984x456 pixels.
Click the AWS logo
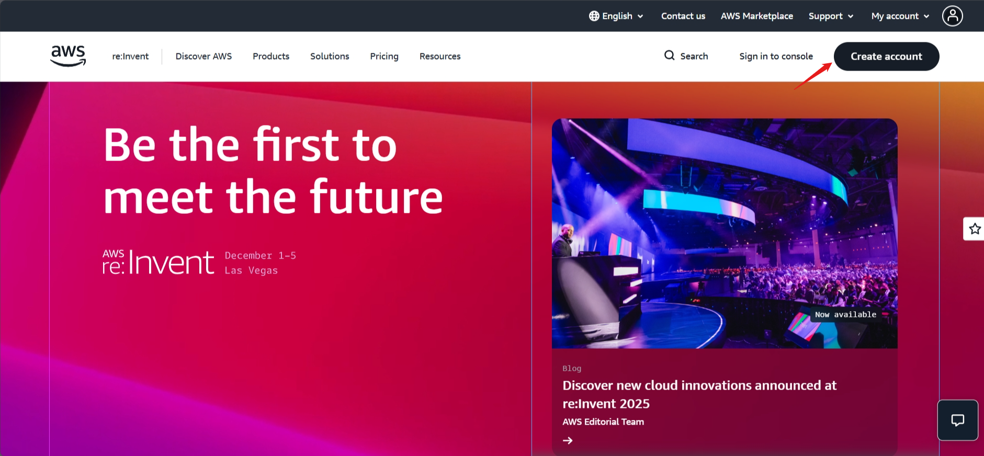68,56
